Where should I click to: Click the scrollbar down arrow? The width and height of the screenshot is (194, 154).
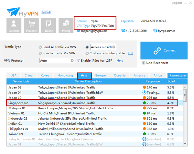click(x=185, y=144)
